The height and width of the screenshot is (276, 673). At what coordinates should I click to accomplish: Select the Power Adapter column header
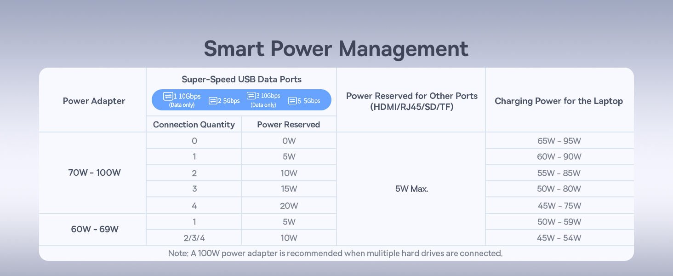click(x=94, y=101)
